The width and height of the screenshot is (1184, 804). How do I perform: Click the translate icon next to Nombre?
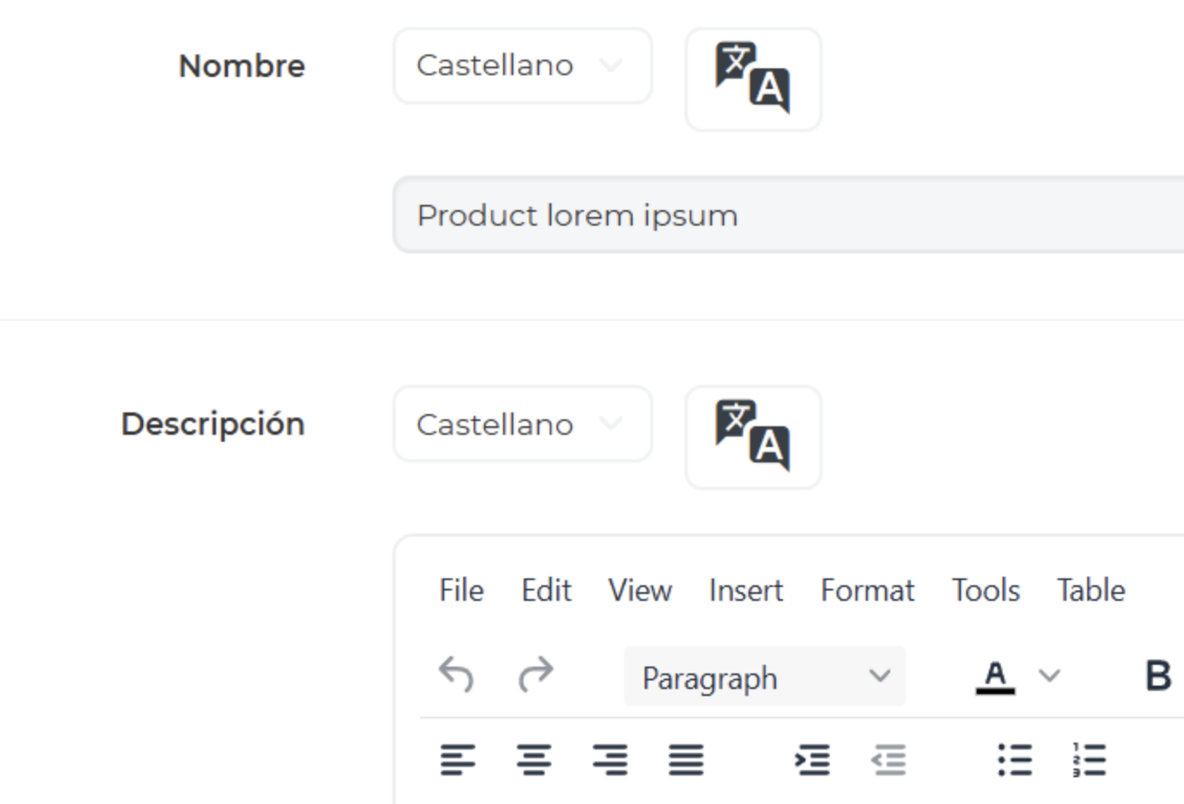[753, 80]
